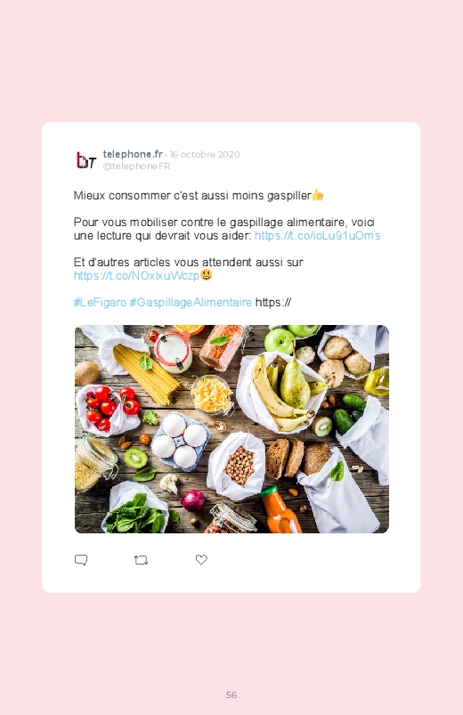Open the t.co/NOxIxuWczp link
This screenshot has height=715, width=463.
[136, 275]
